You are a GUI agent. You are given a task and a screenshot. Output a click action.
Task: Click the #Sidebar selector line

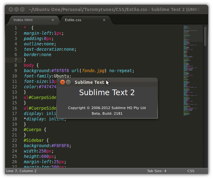point(36,140)
